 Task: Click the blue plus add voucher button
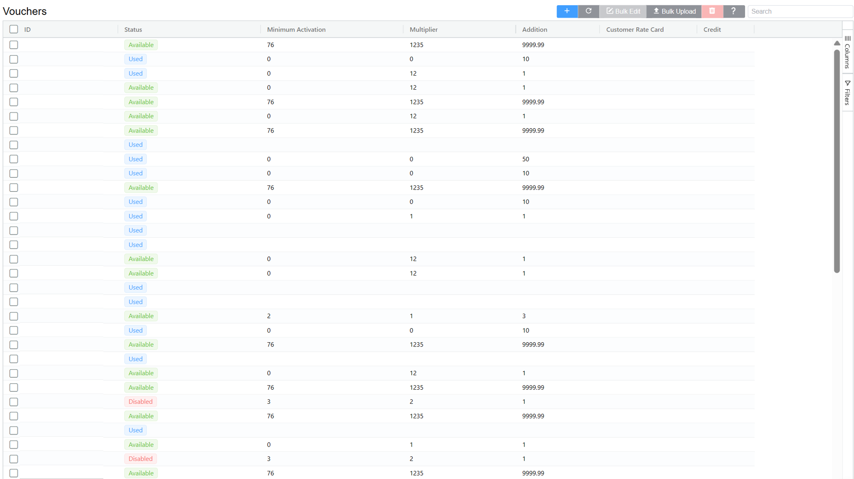pos(567,12)
